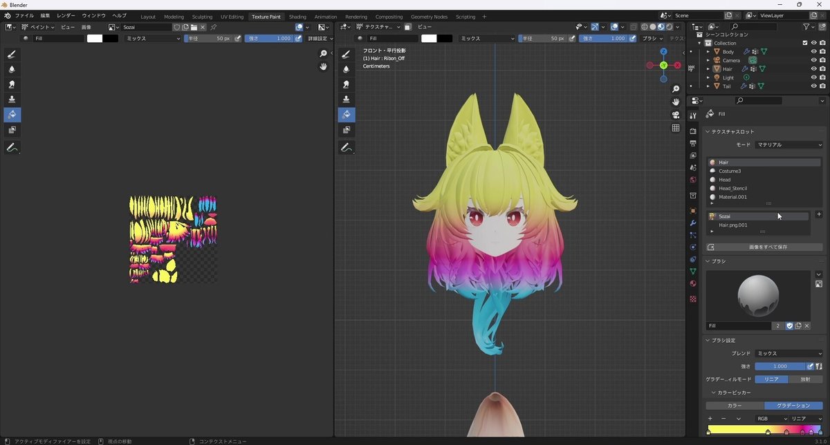Switch to the Shading workspace tab
830x445 pixels.
297,17
